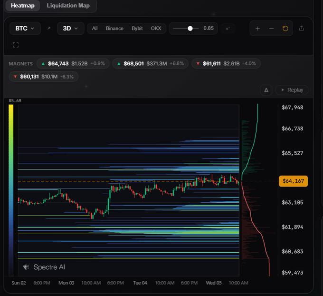323x296 pixels.
Task: Open the BTC asset dropdown
Action: pos(25,28)
